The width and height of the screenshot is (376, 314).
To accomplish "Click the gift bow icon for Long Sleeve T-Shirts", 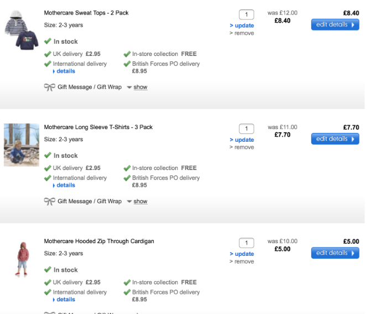I will coord(49,201).
